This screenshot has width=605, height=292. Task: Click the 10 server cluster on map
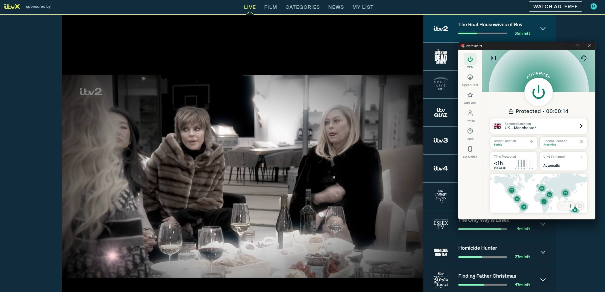[x=517, y=199]
